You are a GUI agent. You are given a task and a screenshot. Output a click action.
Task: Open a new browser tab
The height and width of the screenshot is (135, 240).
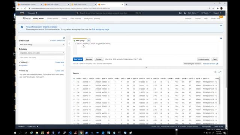point(126,4)
